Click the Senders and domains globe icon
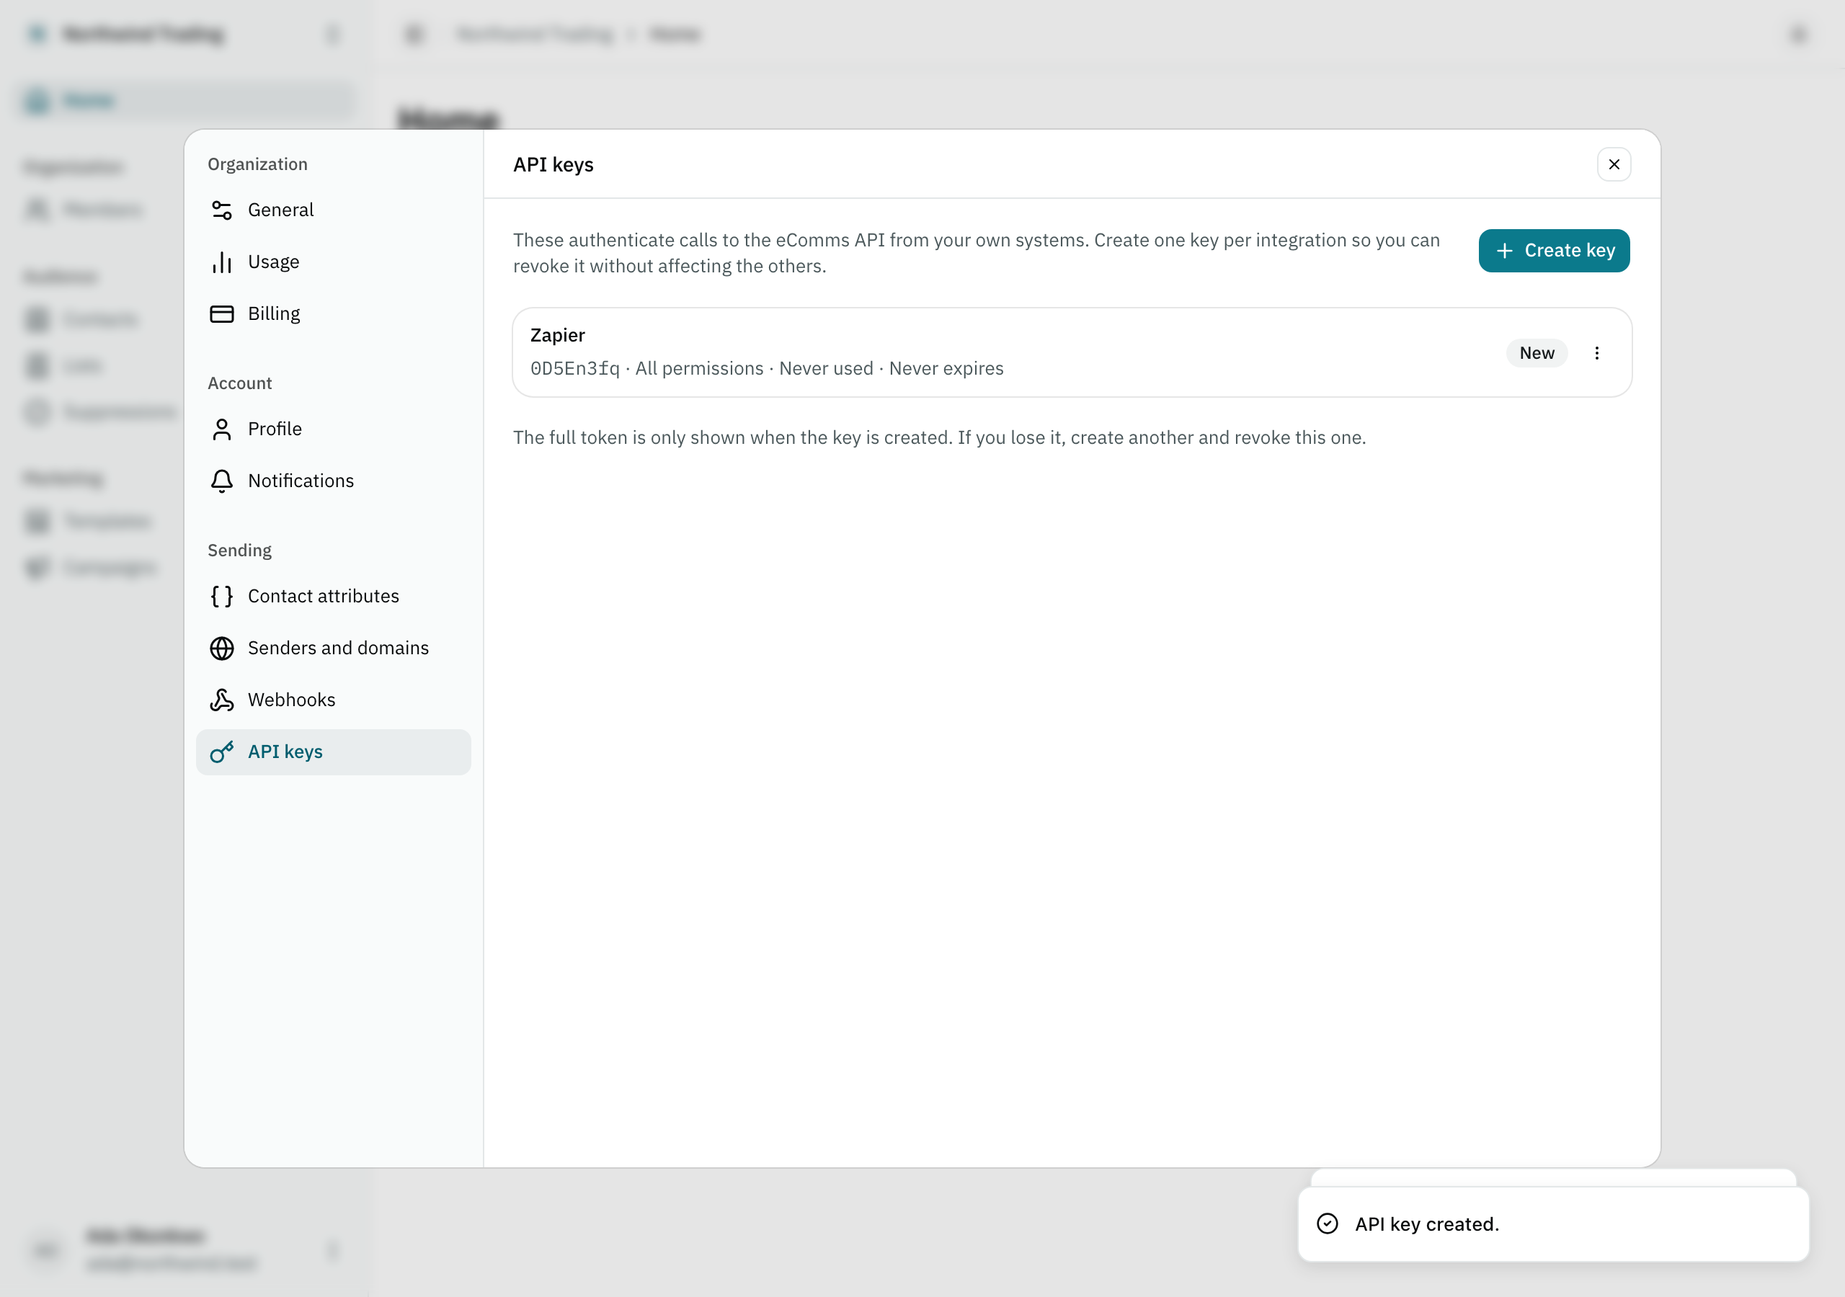Image resolution: width=1845 pixels, height=1297 pixels. 222,648
